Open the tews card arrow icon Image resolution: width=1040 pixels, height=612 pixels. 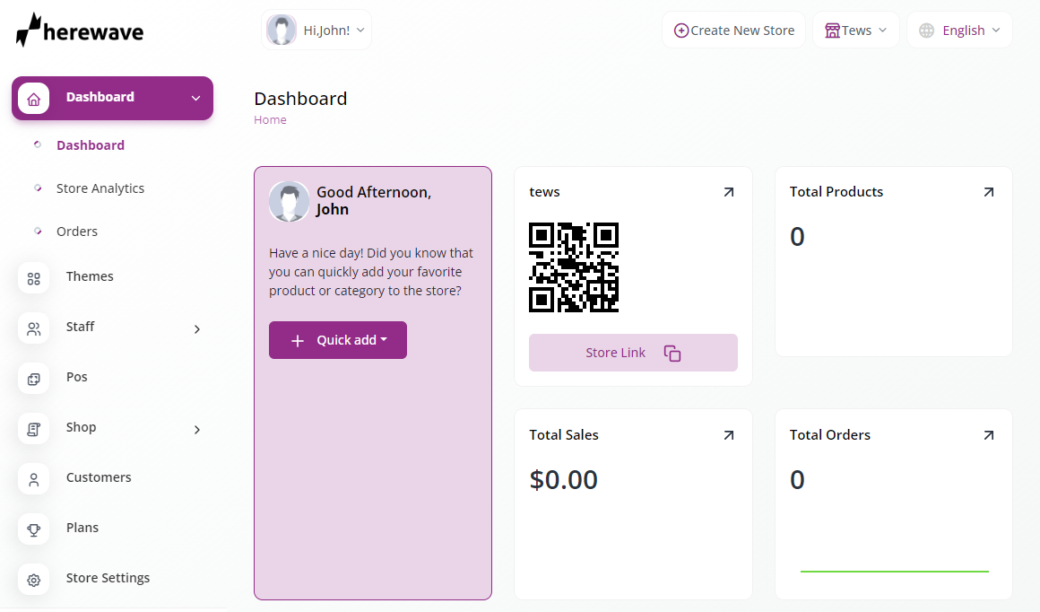click(x=728, y=192)
